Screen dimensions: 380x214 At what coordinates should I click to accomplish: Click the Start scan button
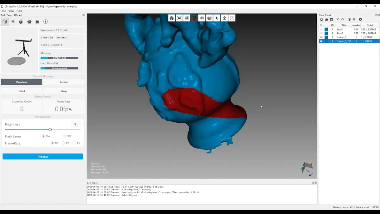pos(22,91)
